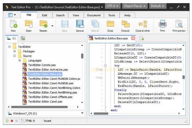
Task: Click the file tree horizontal scrollbar thumb
Action: pos(39,107)
